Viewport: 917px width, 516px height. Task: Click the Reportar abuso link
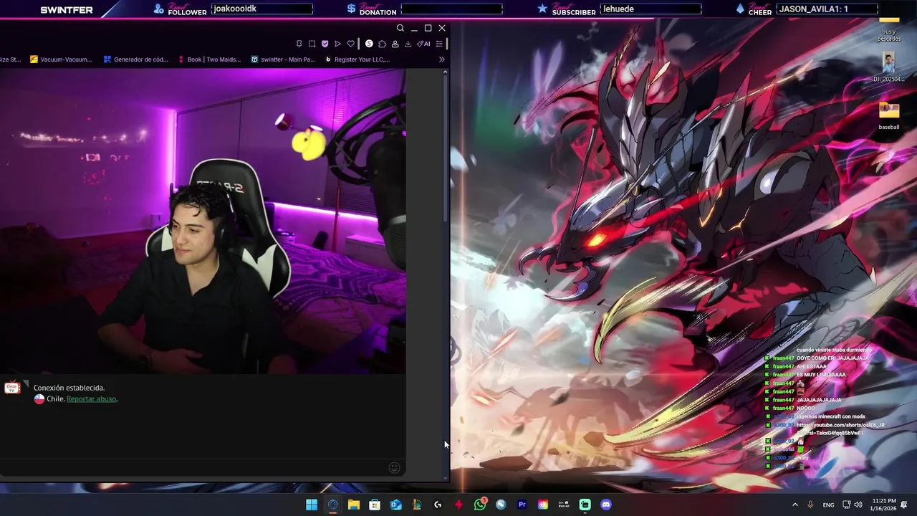pos(91,398)
